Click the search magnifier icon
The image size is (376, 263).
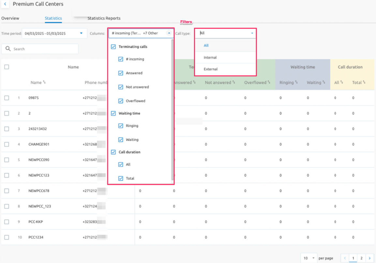coord(8,49)
